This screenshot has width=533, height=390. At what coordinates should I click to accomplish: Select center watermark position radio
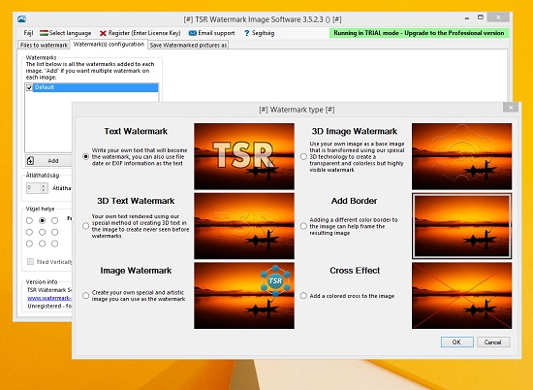tap(42, 232)
